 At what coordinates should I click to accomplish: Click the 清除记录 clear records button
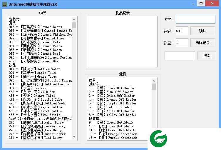coord(203,43)
